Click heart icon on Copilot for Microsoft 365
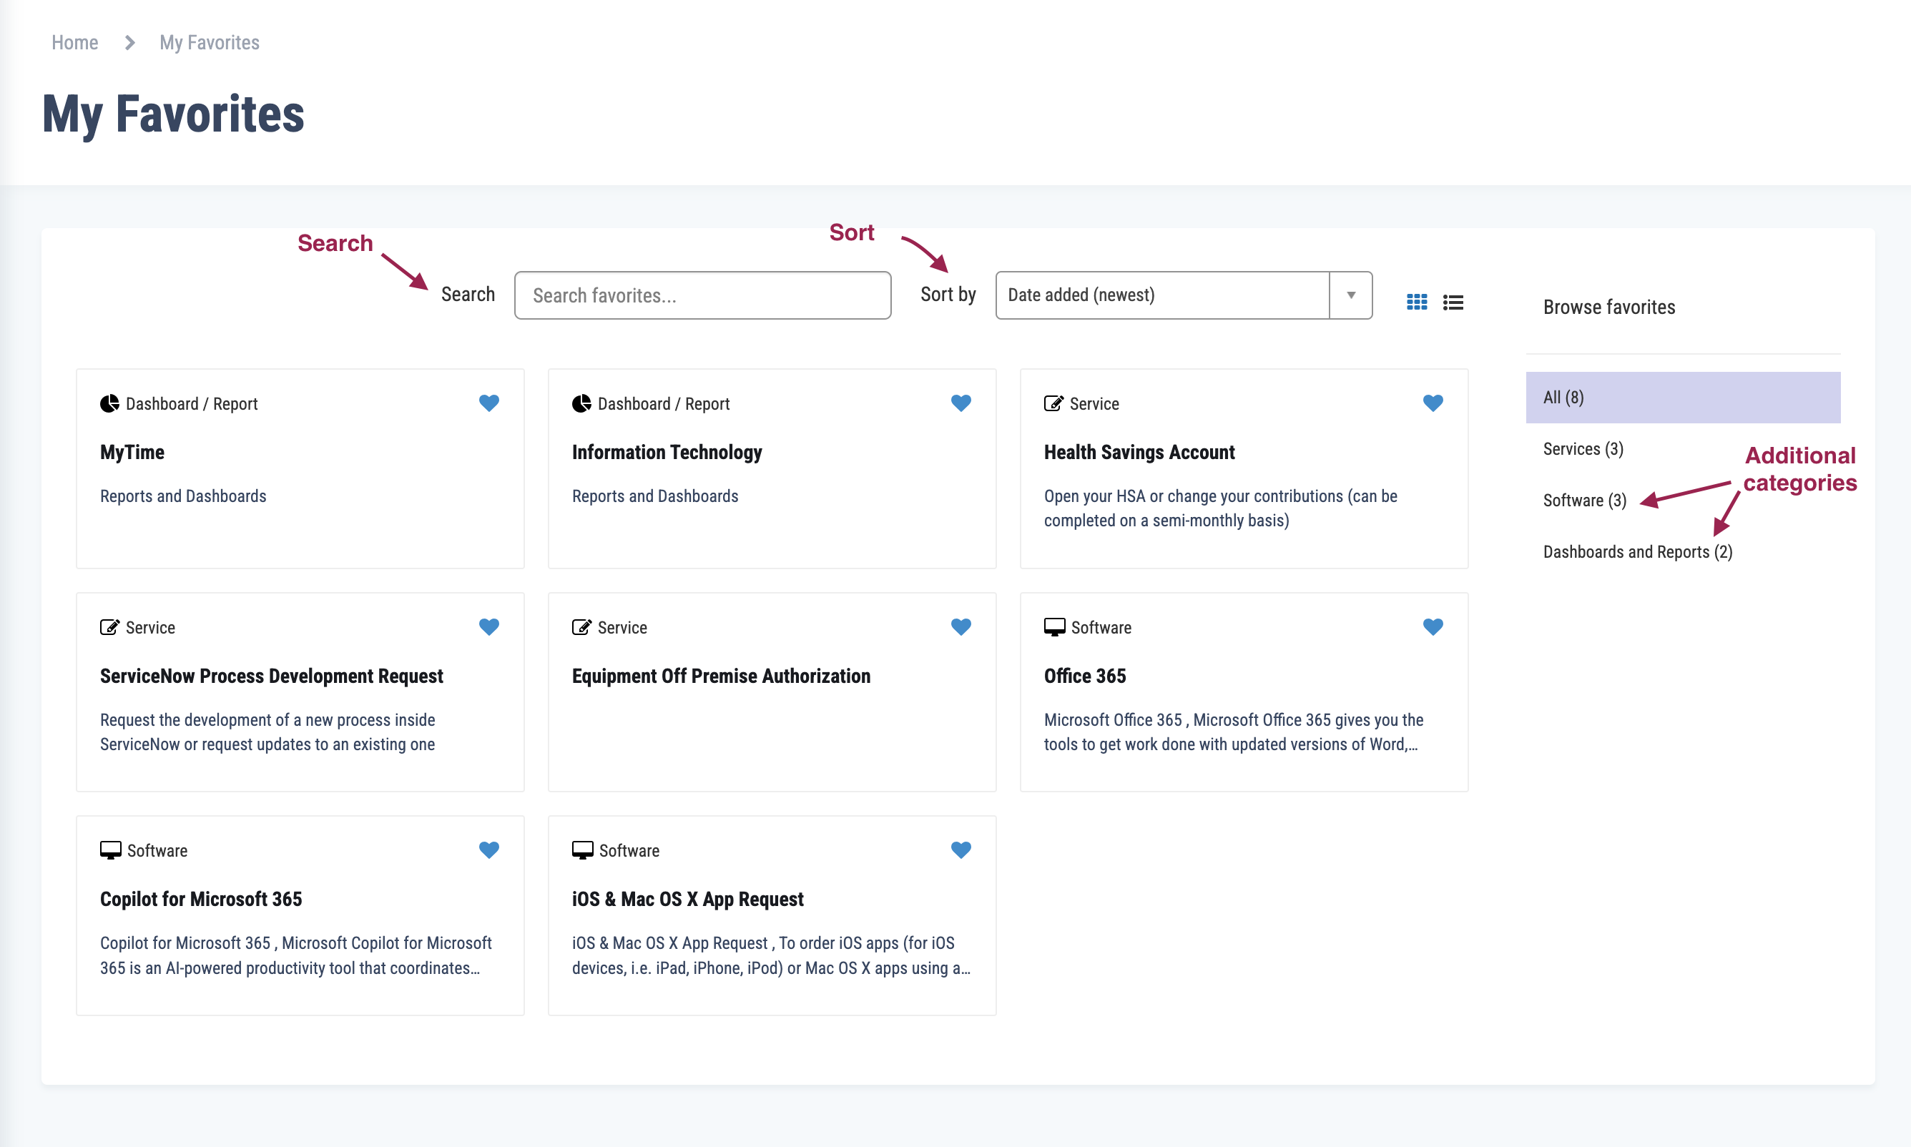Screen dimensions: 1911x1147 pos(488,850)
